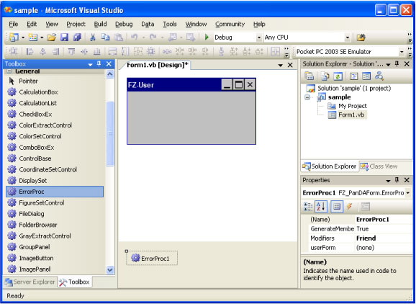
Task: Open the Debug configuration dropdown
Action: pos(259,37)
